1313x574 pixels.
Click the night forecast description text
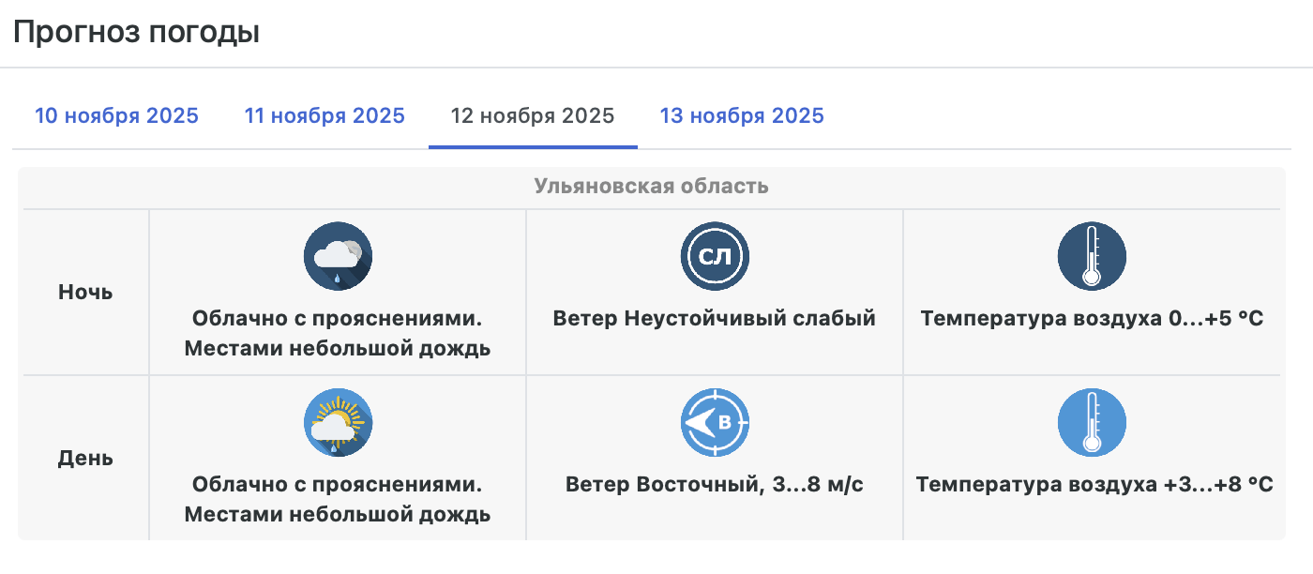[338, 334]
